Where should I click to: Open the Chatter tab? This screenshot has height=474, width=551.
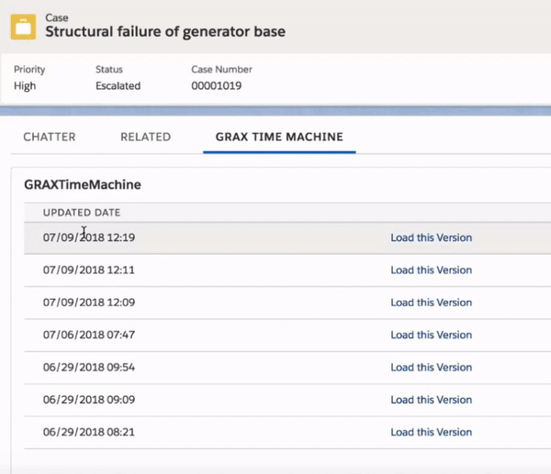[50, 137]
